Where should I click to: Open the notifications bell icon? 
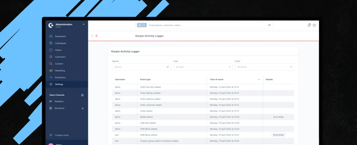309,25
